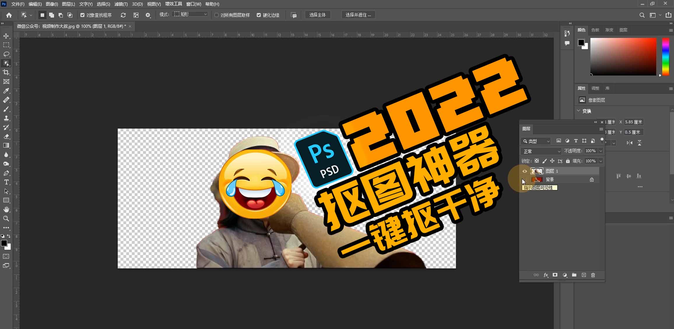Image resolution: width=674 pixels, height=329 pixels.
Task: Click the hue spectrum slider strip
Action: (x=666, y=56)
